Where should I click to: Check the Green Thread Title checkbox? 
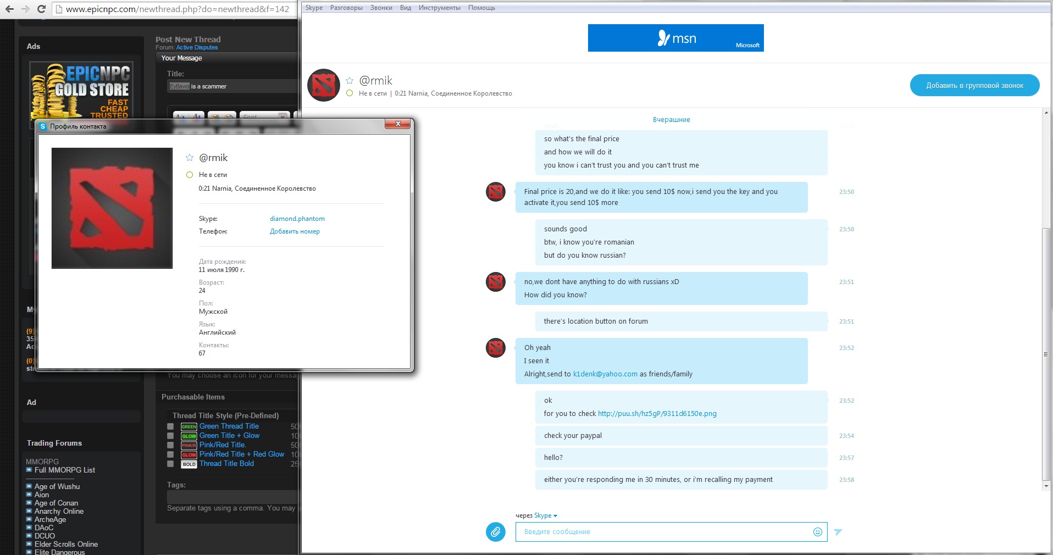tap(170, 426)
